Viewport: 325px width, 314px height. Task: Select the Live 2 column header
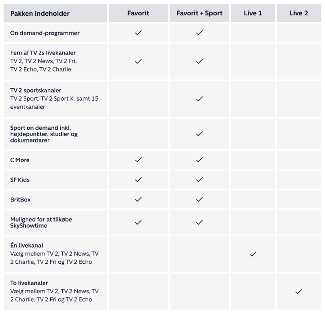[x=298, y=13]
